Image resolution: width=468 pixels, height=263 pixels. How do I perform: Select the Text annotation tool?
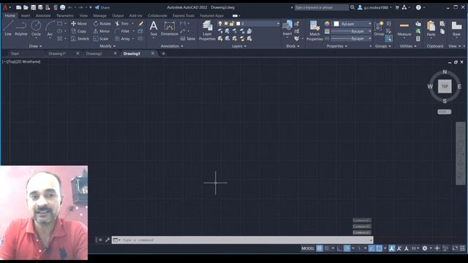154,28
